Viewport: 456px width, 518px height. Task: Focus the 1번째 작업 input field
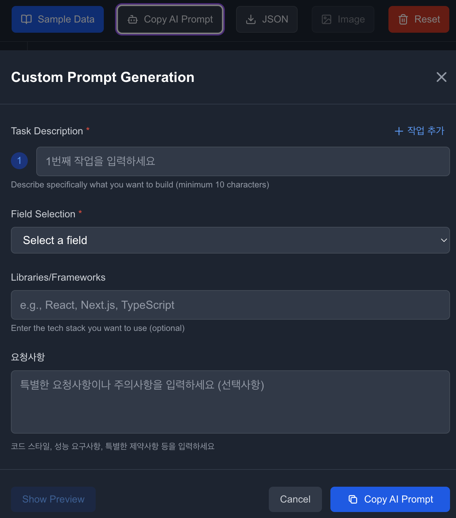point(243,161)
